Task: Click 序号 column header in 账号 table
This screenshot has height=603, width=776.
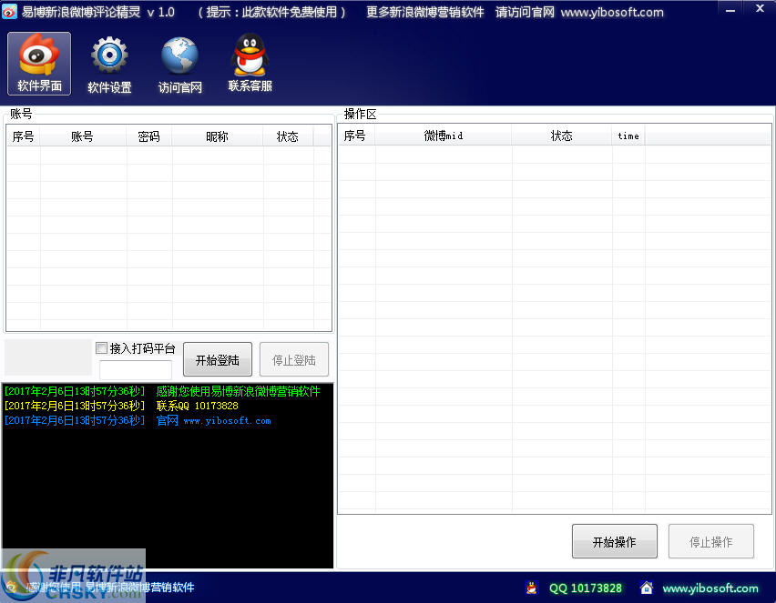Action: click(x=24, y=136)
